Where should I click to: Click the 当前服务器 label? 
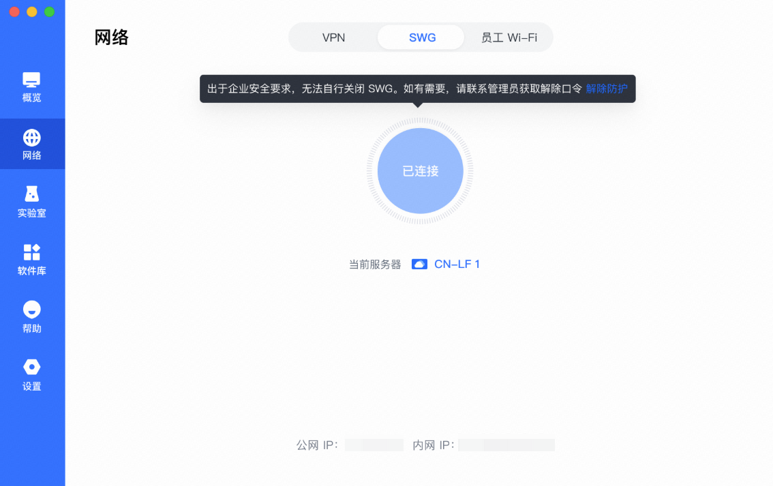(x=375, y=264)
